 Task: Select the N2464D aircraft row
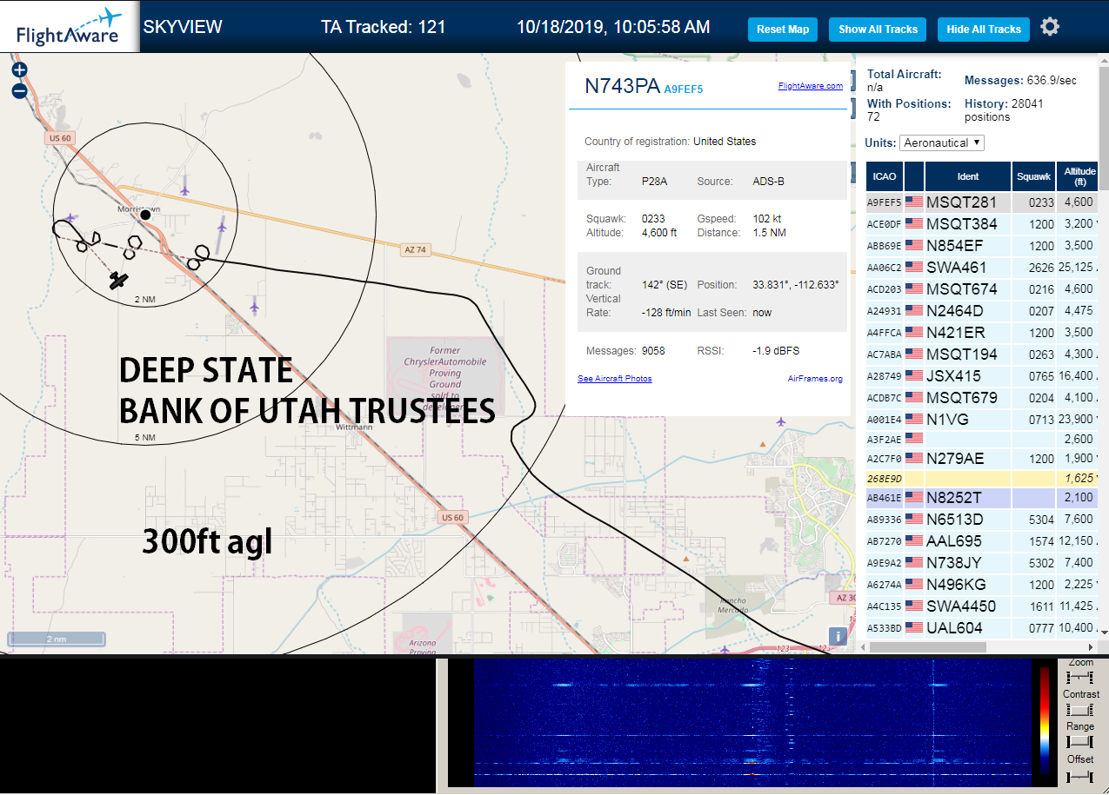pos(981,310)
